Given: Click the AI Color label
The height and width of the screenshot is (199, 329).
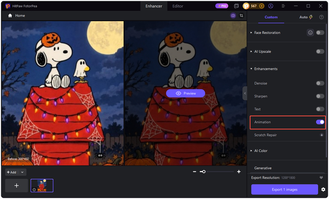Looking at the screenshot, I should (261, 151).
